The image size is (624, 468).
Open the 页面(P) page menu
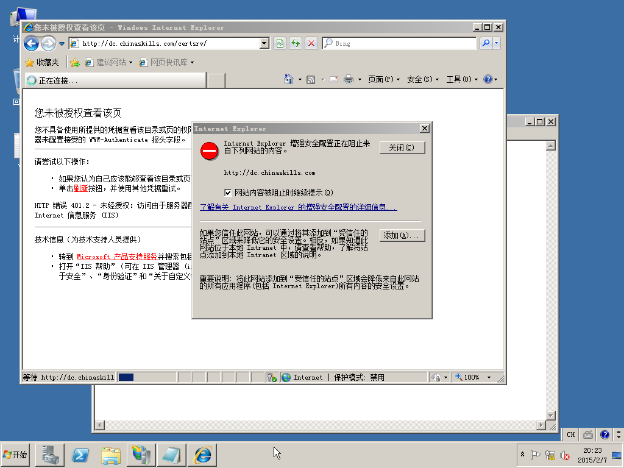[x=384, y=80]
